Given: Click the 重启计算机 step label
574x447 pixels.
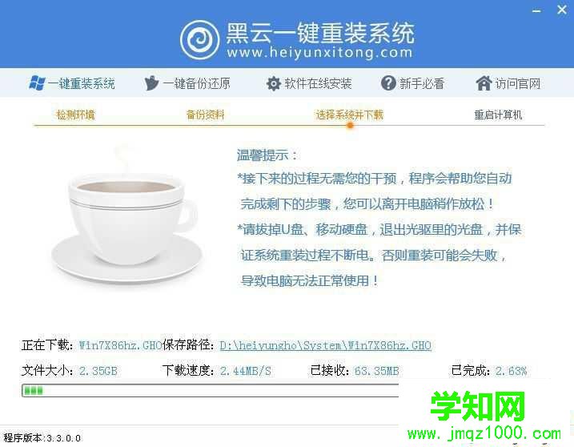Looking at the screenshot, I should pos(498,115).
